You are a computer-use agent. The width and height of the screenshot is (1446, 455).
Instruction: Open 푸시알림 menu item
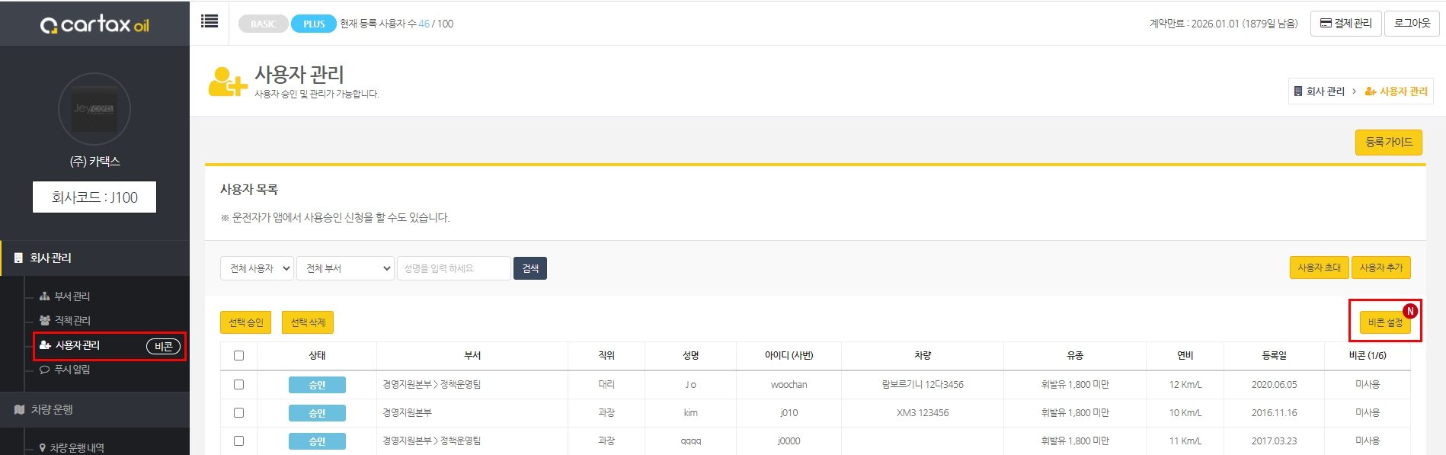tap(72, 369)
